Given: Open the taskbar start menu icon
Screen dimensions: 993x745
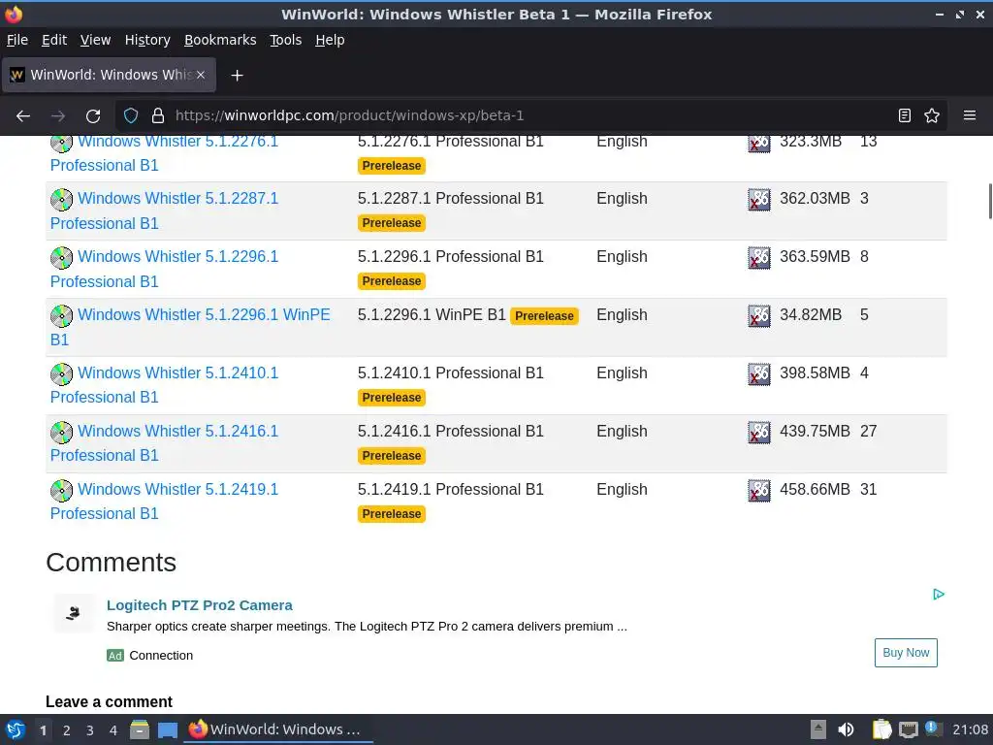Looking at the screenshot, I should click(x=16, y=729).
